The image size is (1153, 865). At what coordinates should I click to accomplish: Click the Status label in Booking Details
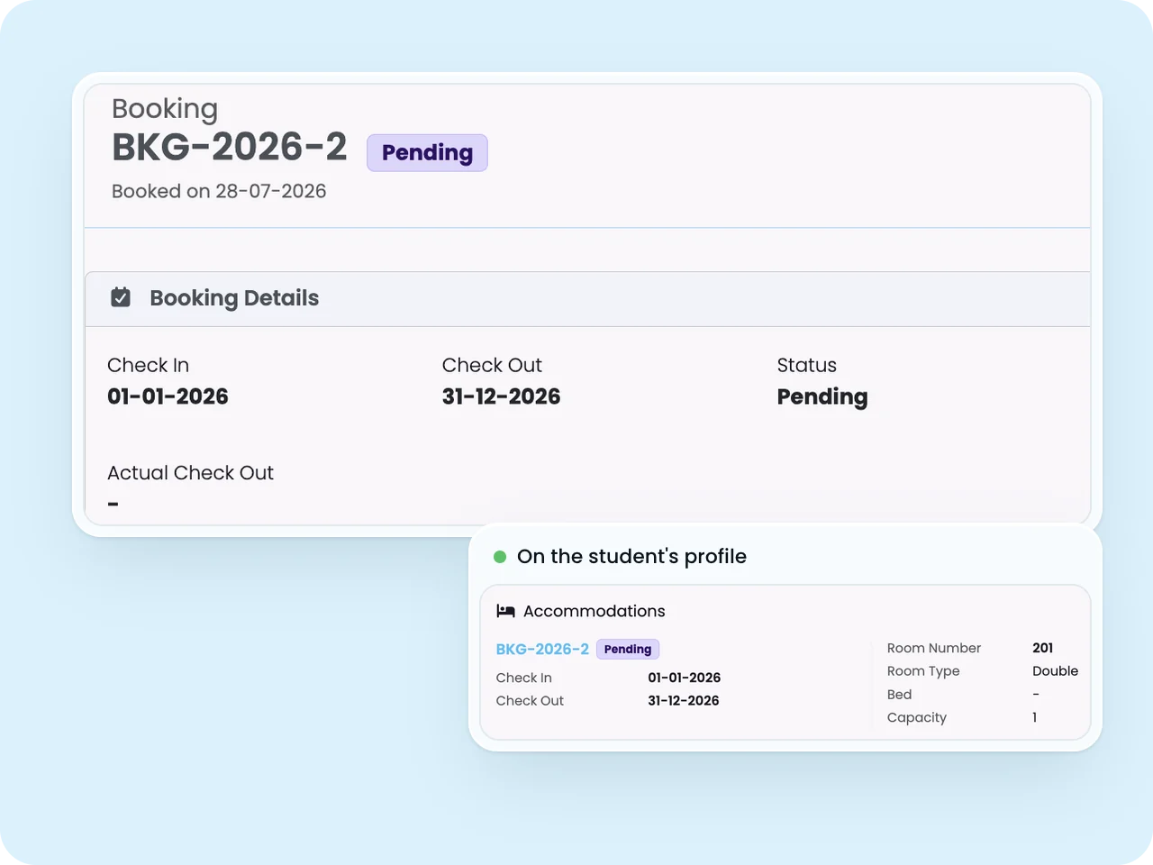[807, 365]
